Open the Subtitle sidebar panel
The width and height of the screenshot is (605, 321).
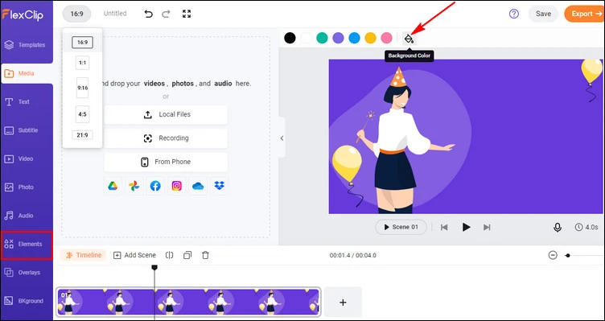27,130
